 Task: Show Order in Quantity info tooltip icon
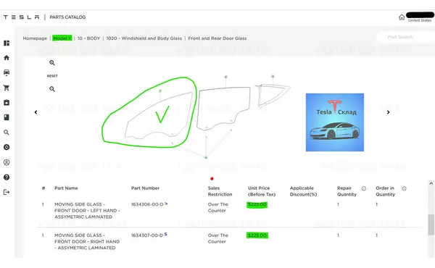(x=405, y=189)
